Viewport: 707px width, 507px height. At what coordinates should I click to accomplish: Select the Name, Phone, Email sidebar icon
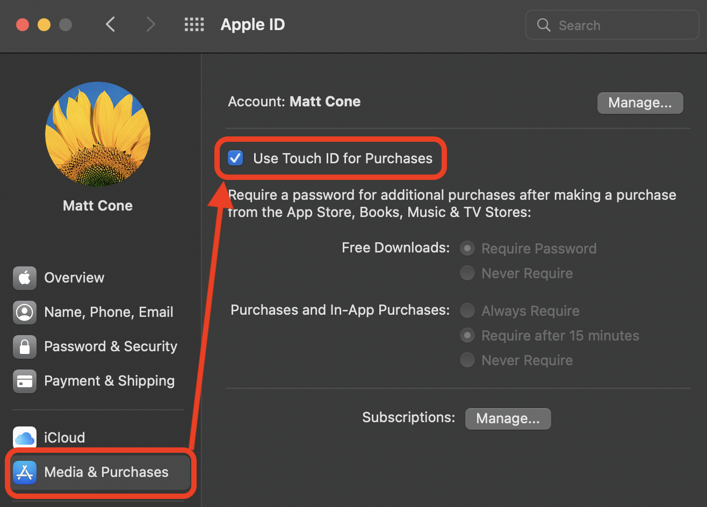pos(25,312)
